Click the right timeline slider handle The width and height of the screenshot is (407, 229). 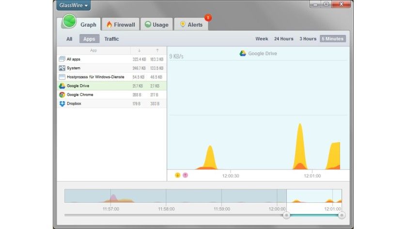[x=342, y=215]
